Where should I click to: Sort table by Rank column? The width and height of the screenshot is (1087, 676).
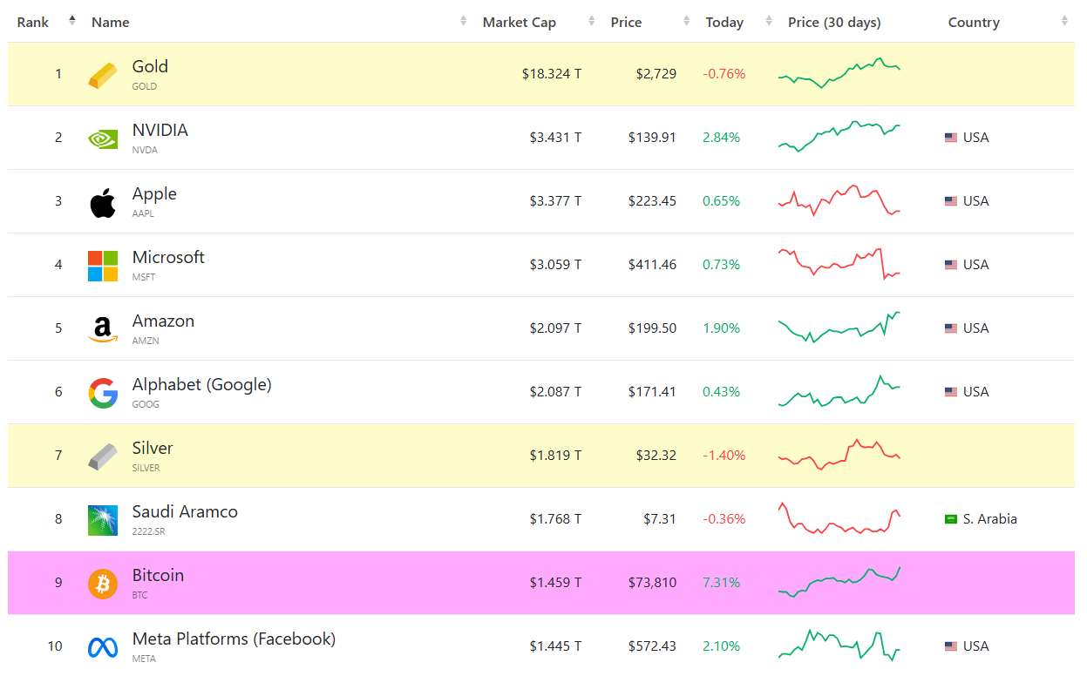tap(34, 23)
